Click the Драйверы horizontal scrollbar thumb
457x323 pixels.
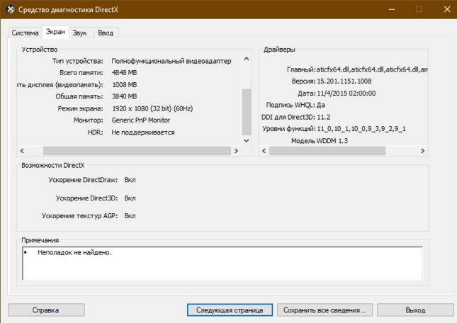327,151
